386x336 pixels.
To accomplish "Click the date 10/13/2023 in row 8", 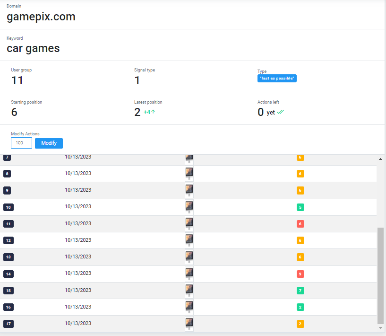I will (78, 173).
